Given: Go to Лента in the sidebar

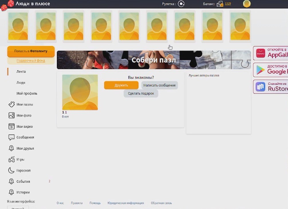Looking at the screenshot, I should point(21,72).
